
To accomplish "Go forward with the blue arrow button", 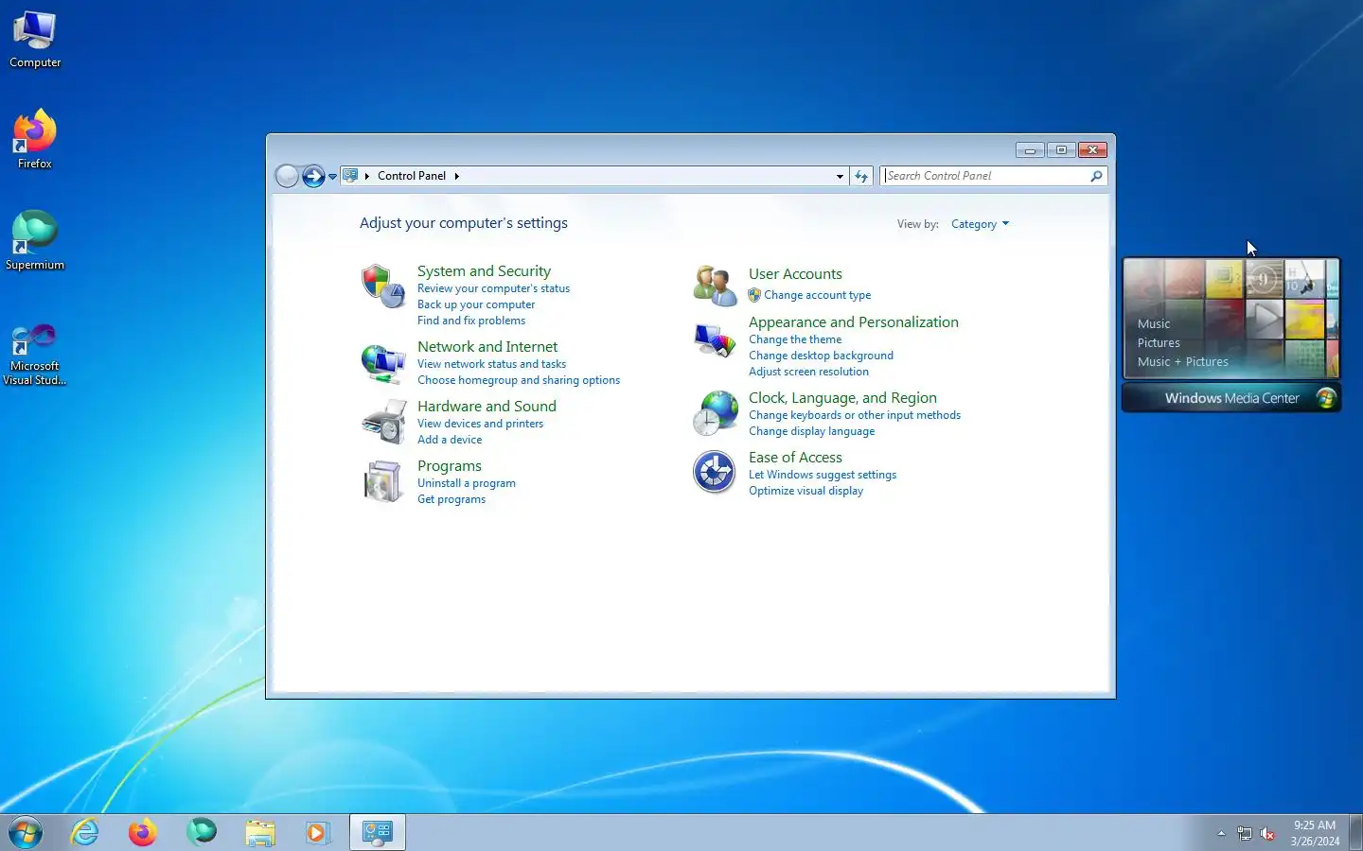I will pyautogui.click(x=313, y=176).
